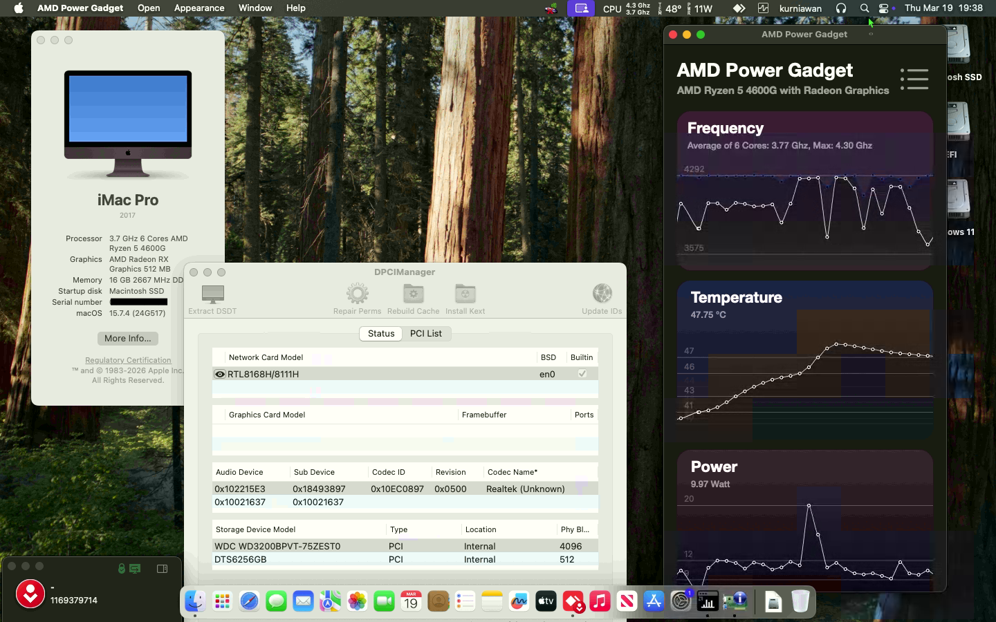996x622 pixels.
Task: Click the AnyDesk menu bar icon
Action: [739, 8]
